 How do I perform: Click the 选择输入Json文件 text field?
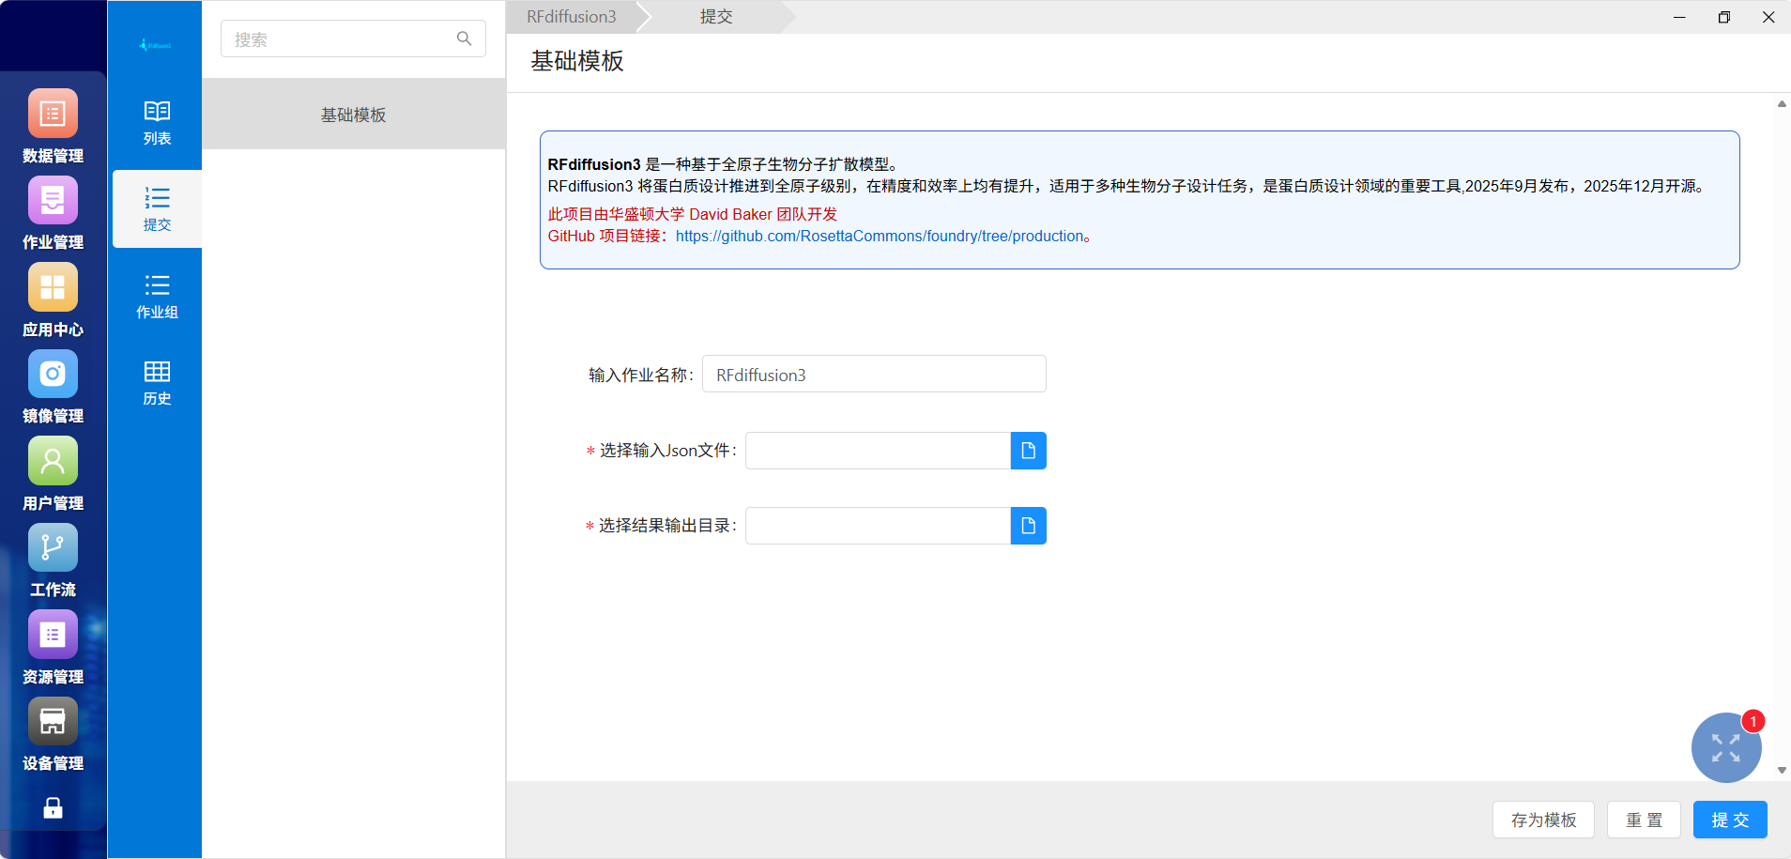(x=878, y=451)
